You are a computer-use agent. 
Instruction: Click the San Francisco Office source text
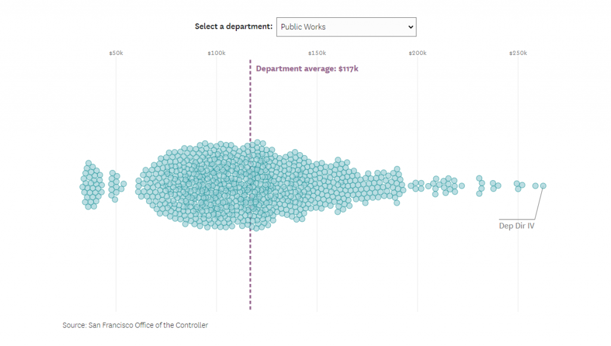135,325
